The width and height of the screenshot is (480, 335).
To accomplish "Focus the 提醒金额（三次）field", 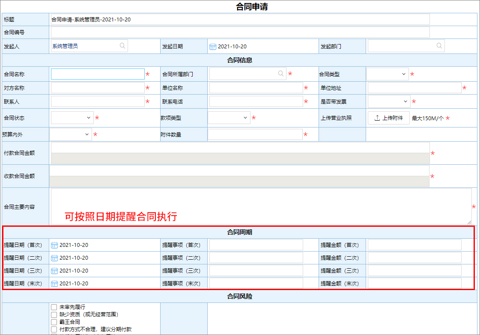I will [414, 271].
